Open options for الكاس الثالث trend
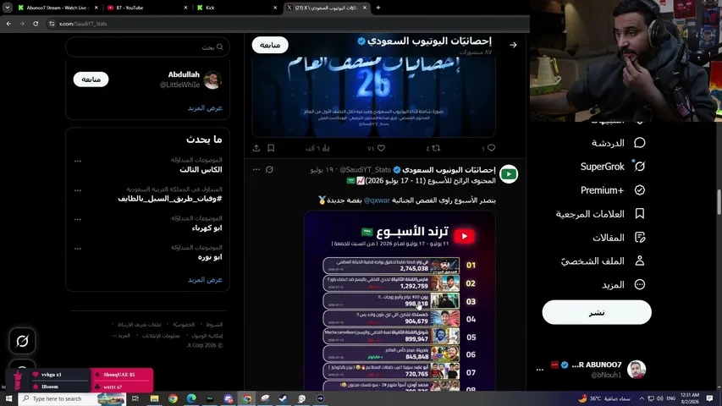This screenshot has height=406, width=722. click(78, 161)
